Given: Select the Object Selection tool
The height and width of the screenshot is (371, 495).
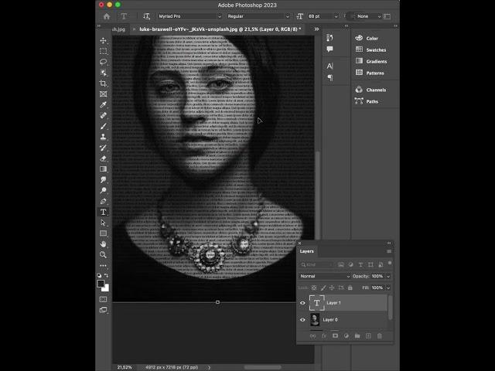Looking at the screenshot, I should tap(103, 73).
